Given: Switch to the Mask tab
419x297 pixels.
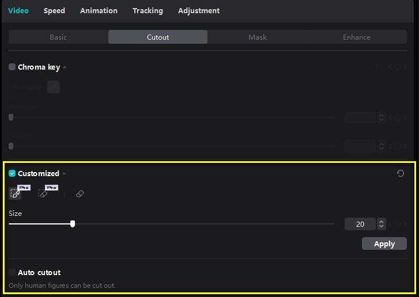Looking at the screenshot, I should [258, 37].
